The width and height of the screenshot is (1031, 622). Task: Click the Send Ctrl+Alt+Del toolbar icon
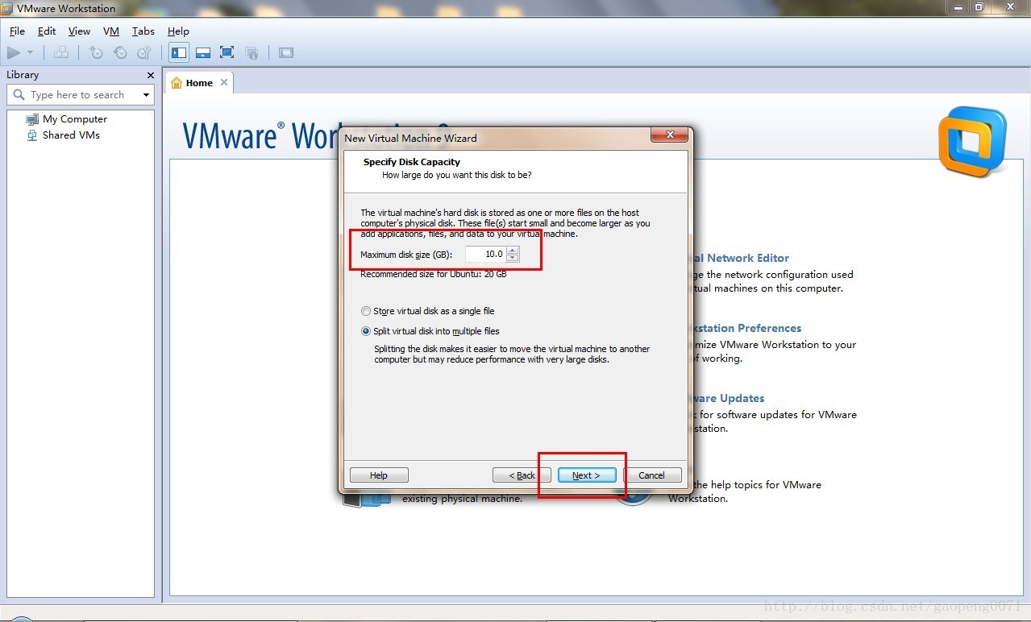(61, 52)
